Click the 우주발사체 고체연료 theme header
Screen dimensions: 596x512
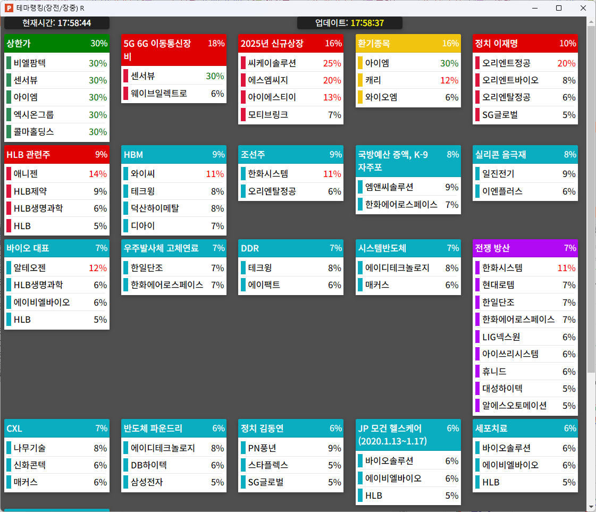(174, 248)
